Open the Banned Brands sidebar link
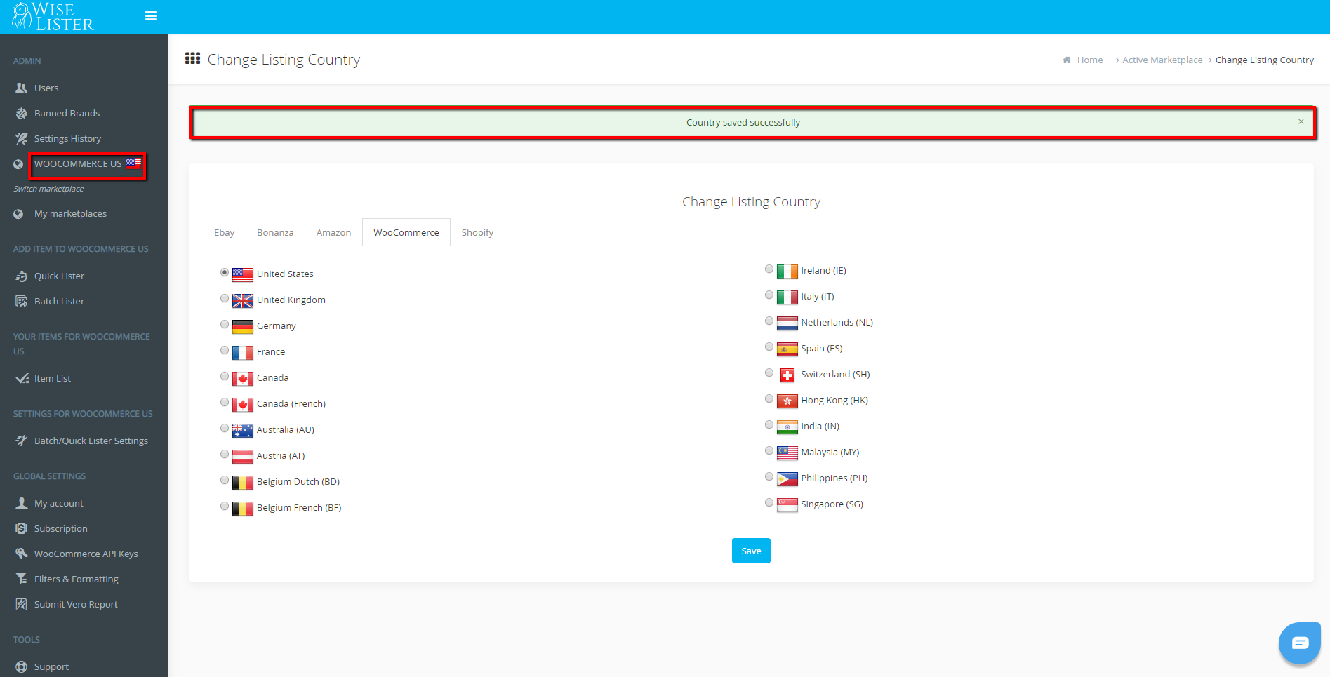1330x677 pixels. click(x=67, y=113)
